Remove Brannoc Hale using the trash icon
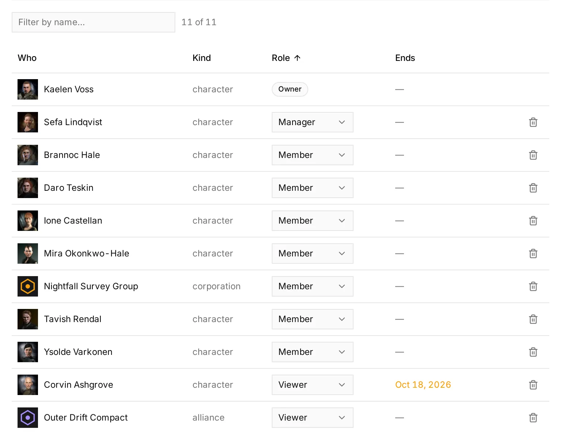 533,155
